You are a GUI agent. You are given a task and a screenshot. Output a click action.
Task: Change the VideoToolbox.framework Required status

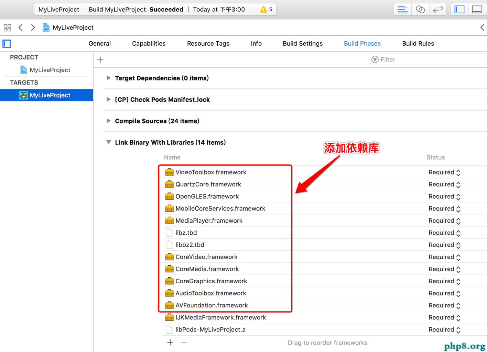click(x=444, y=173)
